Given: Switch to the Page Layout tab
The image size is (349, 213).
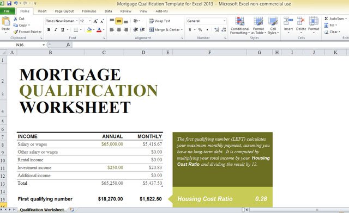Looking at the screenshot, I should (64, 11).
